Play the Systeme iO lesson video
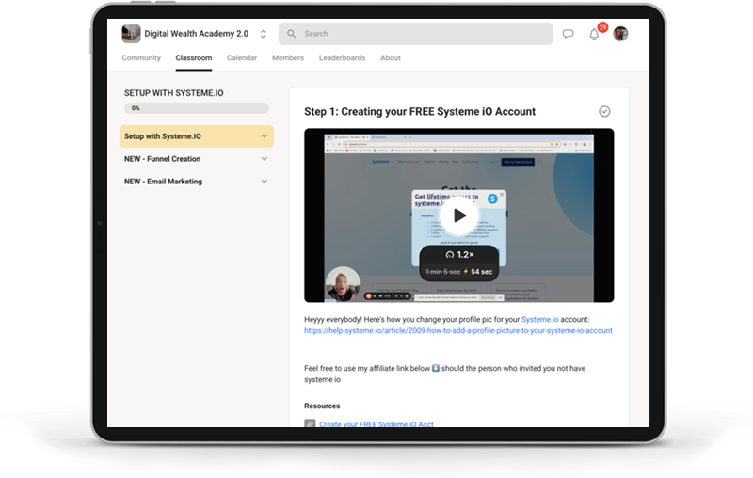Viewport: 753px width, 478px height. pos(458,215)
